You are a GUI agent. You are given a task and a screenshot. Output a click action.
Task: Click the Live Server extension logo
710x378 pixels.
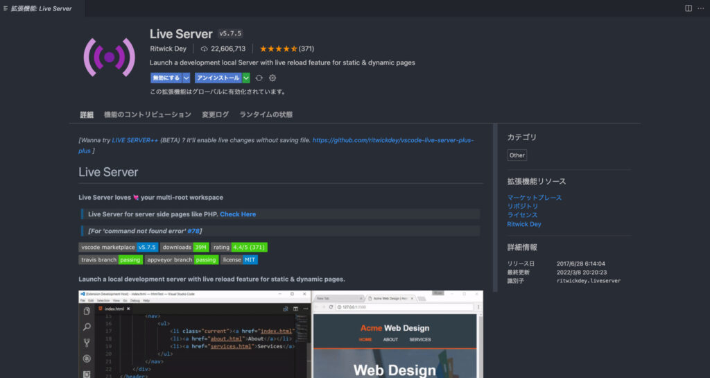click(x=108, y=57)
